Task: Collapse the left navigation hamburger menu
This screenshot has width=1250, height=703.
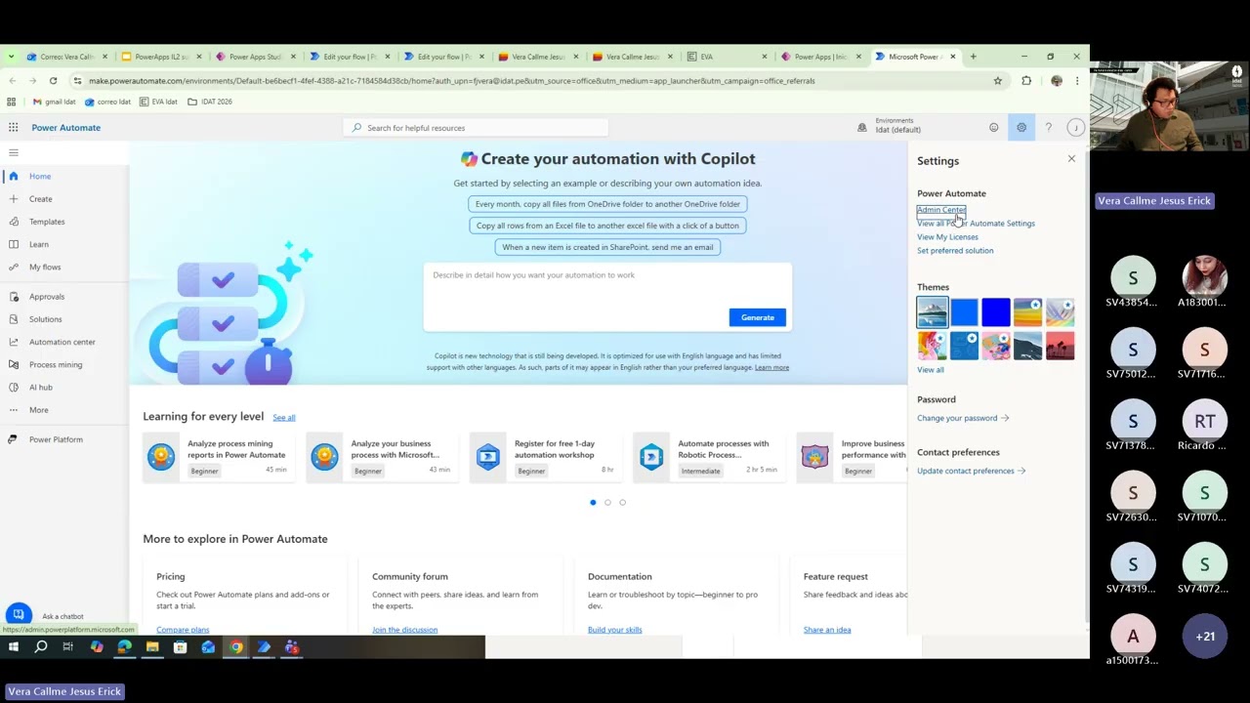Action: pyautogui.click(x=14, y=152)
